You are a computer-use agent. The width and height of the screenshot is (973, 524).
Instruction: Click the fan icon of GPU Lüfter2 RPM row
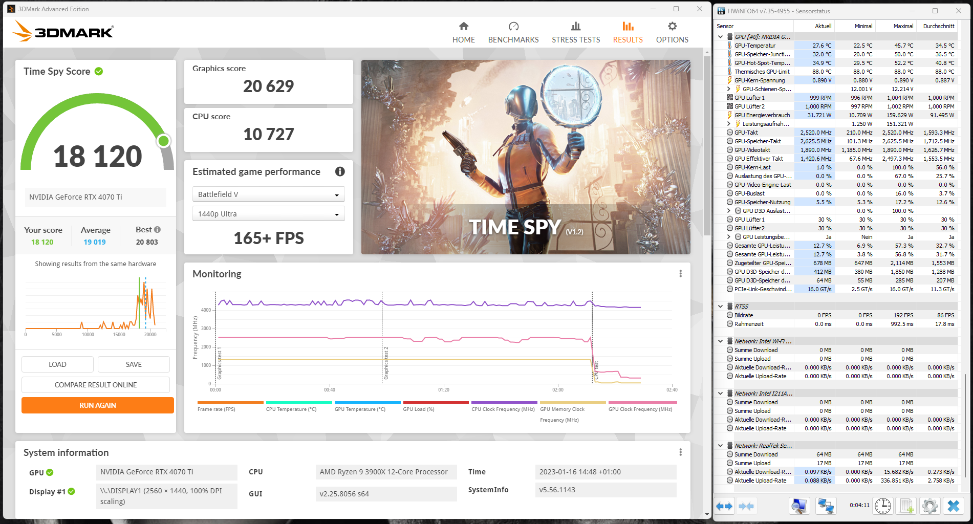coord(730,106)
